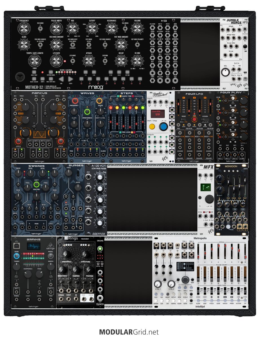The image size is (258, 338).
Task: Select the Mother-32 Cutoff knob
Action: [92, 28]
